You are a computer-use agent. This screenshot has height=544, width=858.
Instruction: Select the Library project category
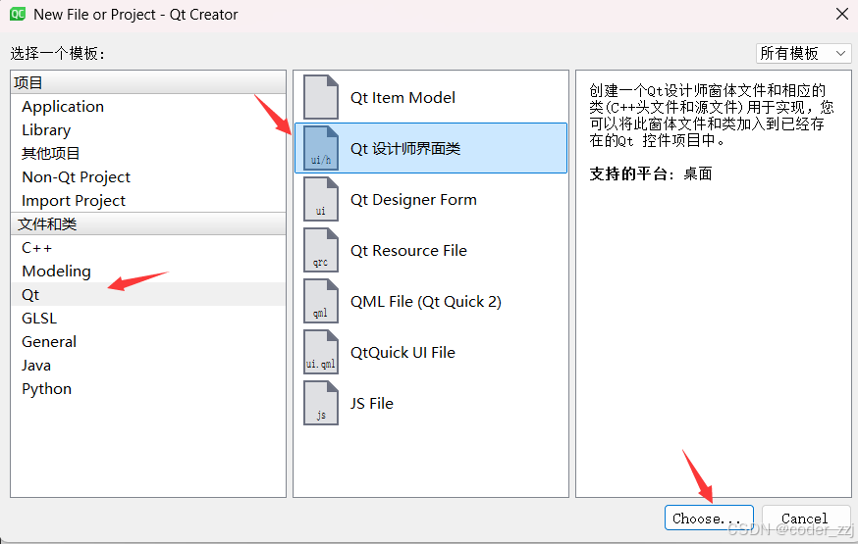tap(148, 130)
